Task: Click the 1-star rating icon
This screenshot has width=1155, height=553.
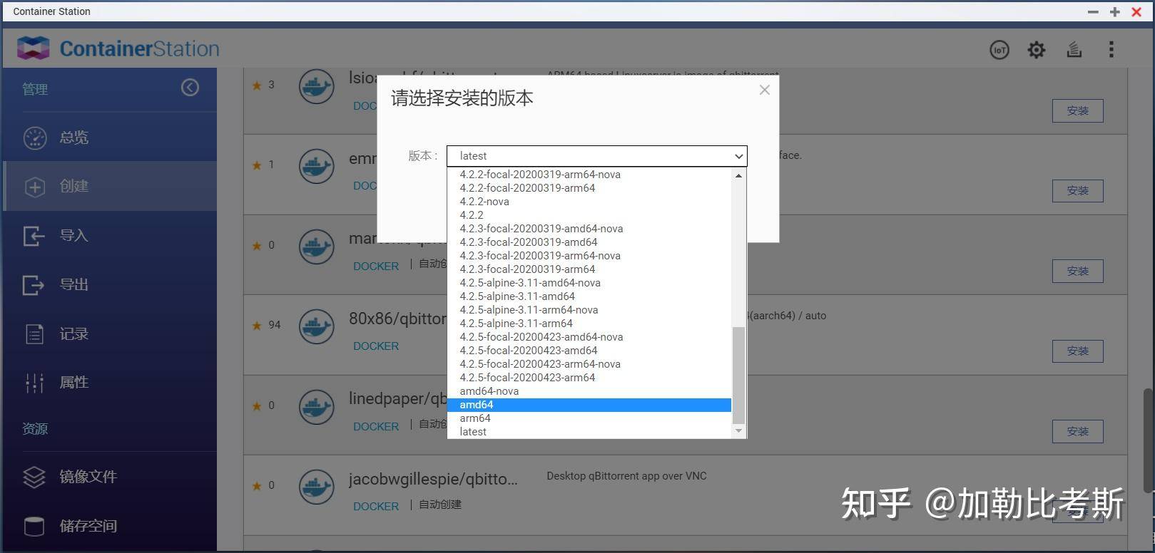Action: click(x=257, y=165)
